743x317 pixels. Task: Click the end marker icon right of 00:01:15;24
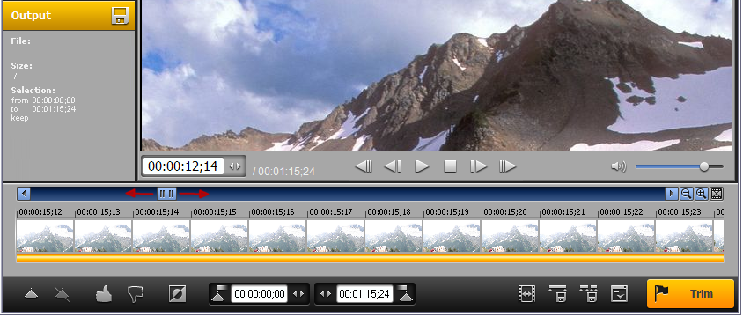click(405, 294)
